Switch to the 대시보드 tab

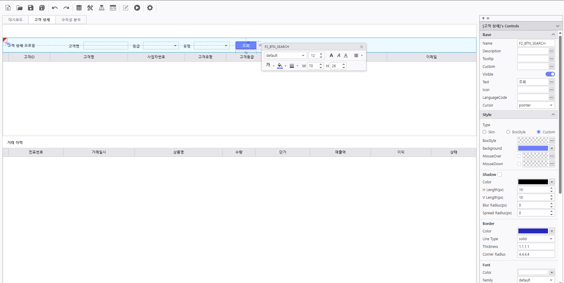(x=16, y=20)
